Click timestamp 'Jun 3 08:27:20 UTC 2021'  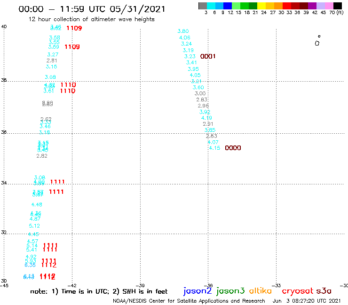pyautogui.click(x=307, y=301)
